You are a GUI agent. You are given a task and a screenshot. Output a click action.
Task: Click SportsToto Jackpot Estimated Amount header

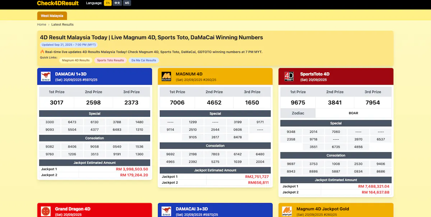(x=336, y=180)
